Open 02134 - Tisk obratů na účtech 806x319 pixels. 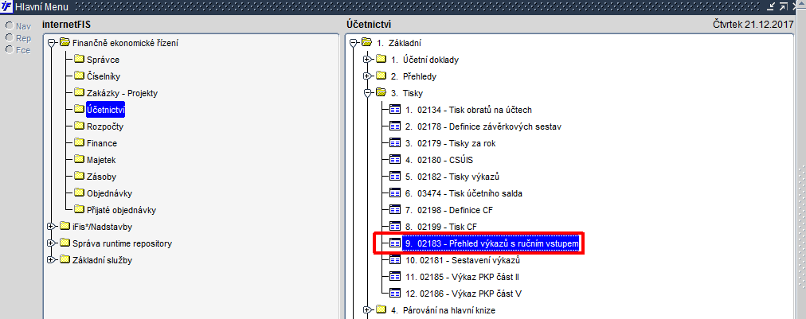click(468, 110)
